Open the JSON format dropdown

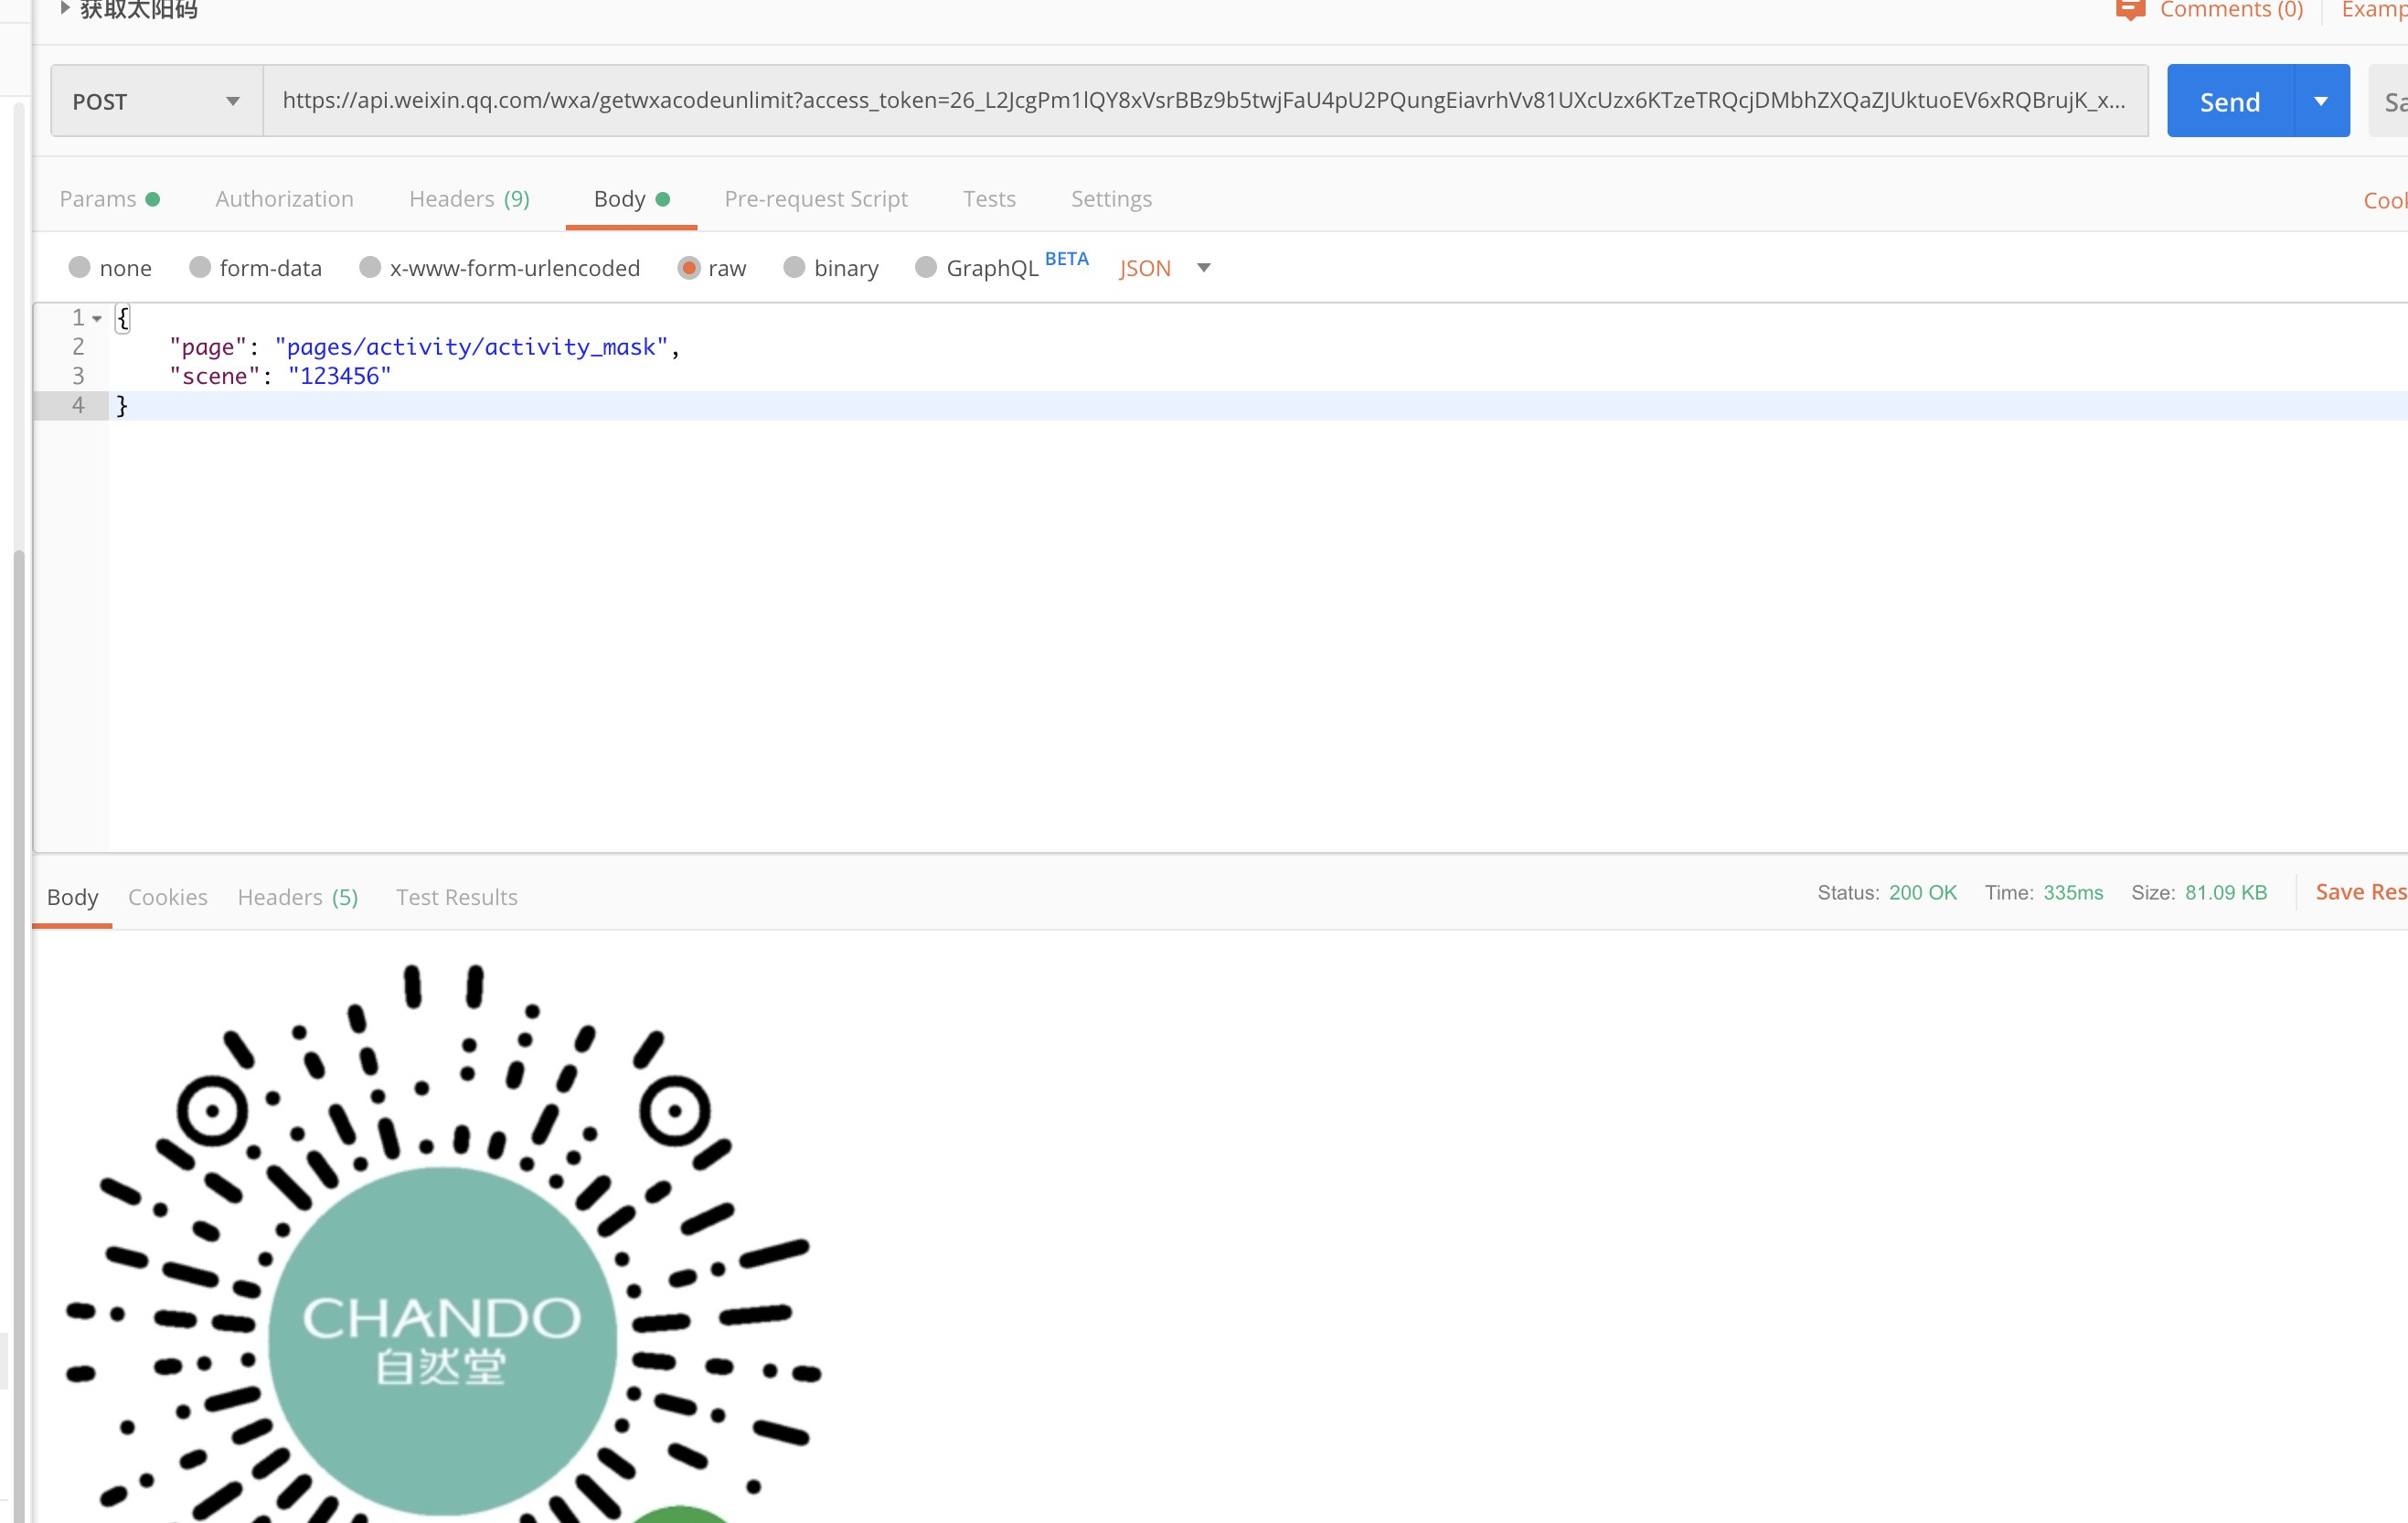pos(1165,268)
